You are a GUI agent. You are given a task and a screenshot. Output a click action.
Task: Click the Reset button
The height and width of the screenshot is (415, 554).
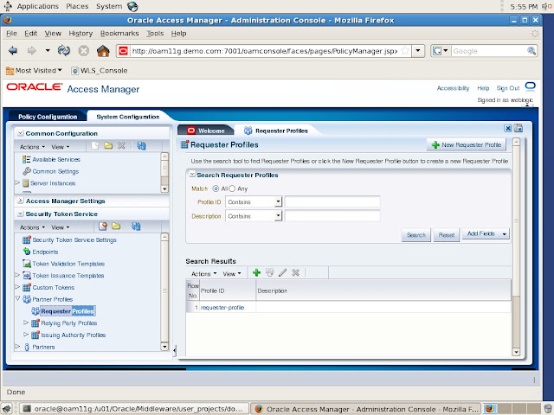pyautogui.click(x=447, y=235)
